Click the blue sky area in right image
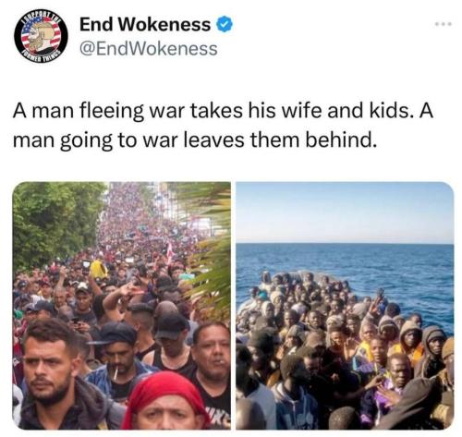The height and width of the screenshot is (437, 462). [x=345, y=211]
